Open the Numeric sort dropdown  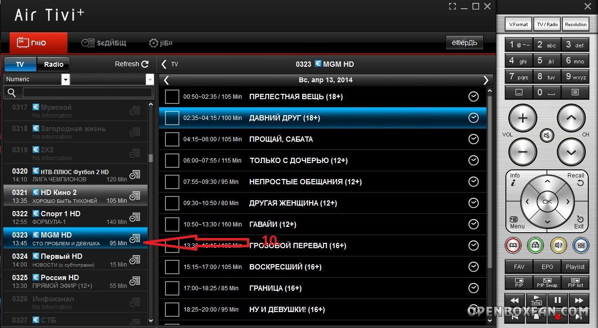(x=37, y=79)
